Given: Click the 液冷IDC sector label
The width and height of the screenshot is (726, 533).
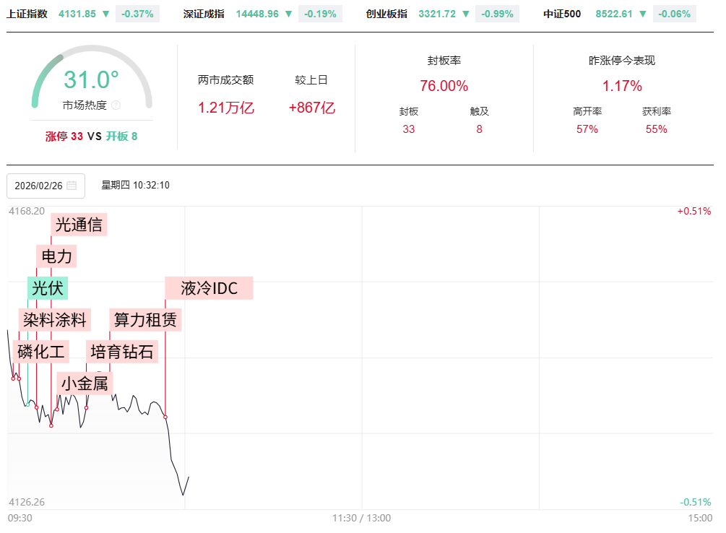Looking at the screenshot, I should pos(209,288).
